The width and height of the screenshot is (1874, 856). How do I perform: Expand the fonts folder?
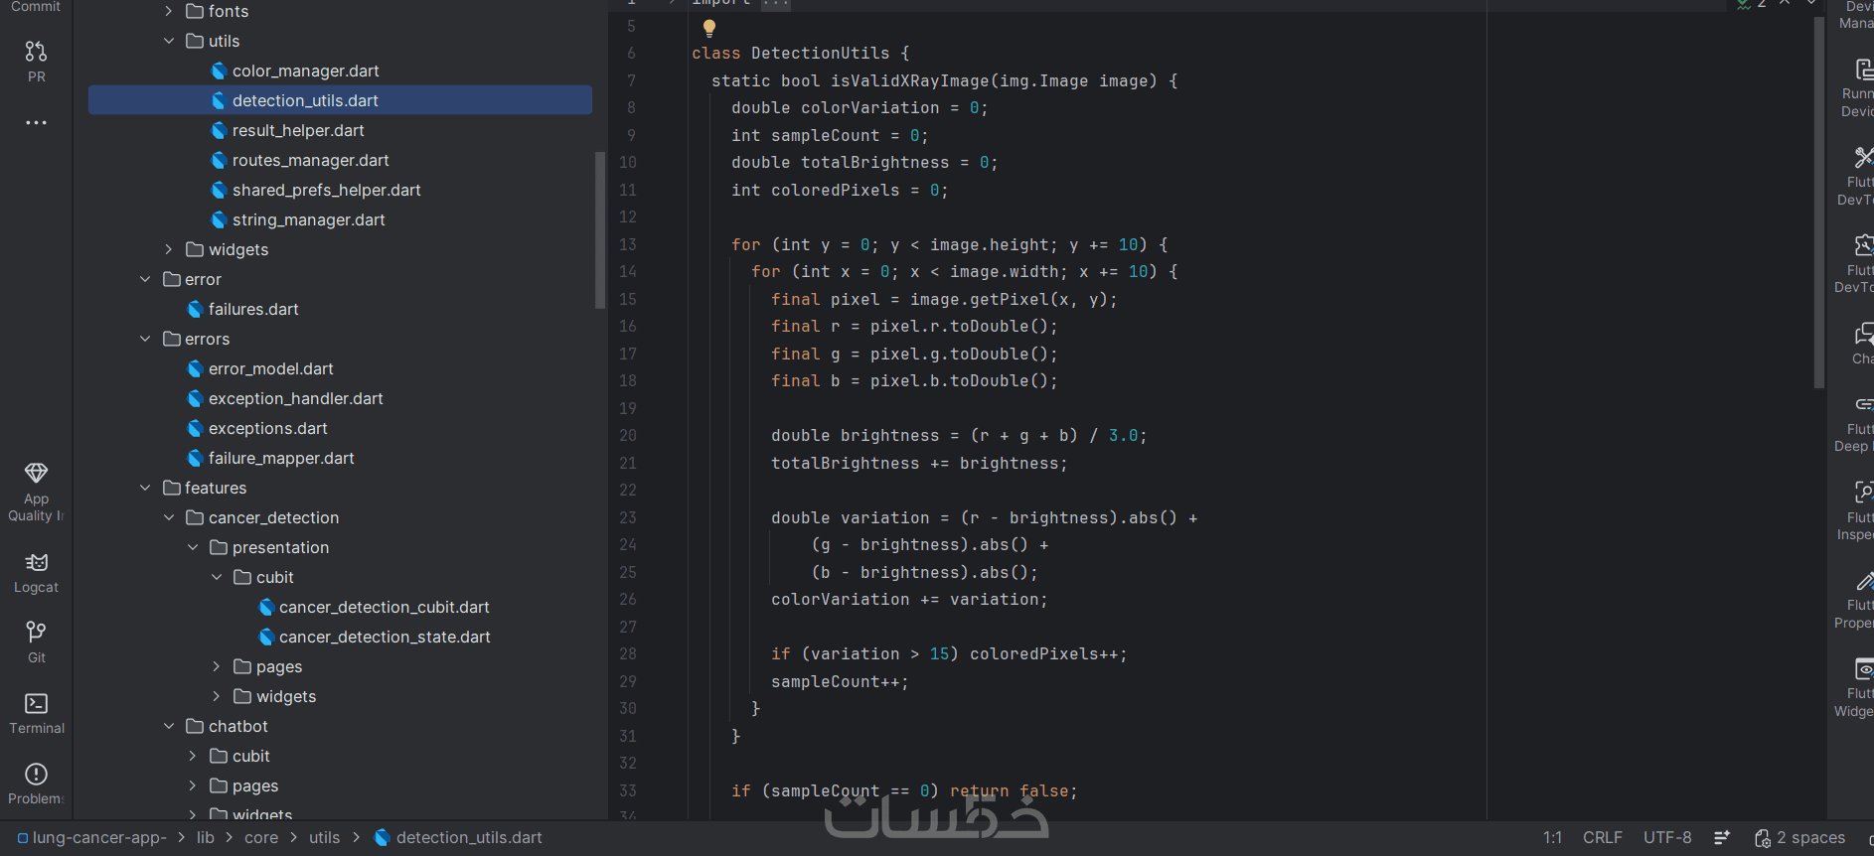click(169, 11)
